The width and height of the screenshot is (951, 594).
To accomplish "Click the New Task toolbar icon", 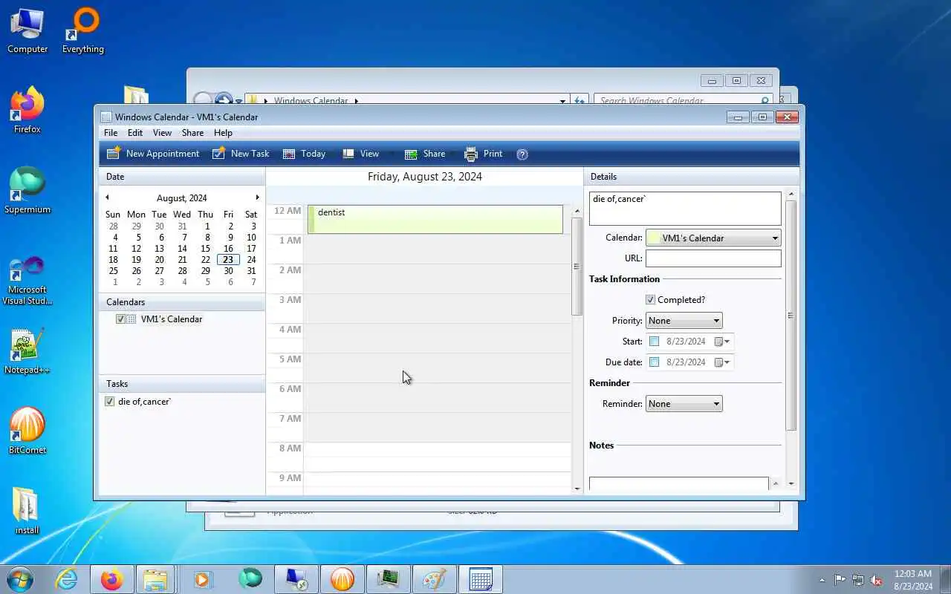I will click(x=218, y=154).
